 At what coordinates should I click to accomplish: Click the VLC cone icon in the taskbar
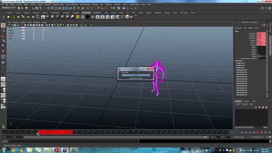click(21, 150)
